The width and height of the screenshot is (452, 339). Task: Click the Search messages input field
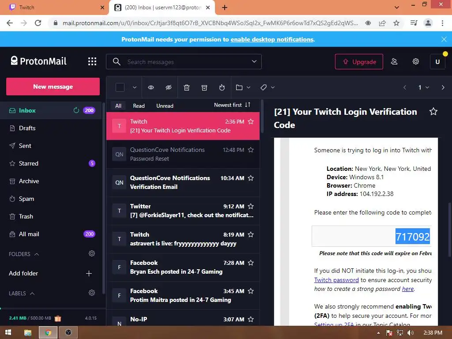pyautogui.click(x=185, y=62)
